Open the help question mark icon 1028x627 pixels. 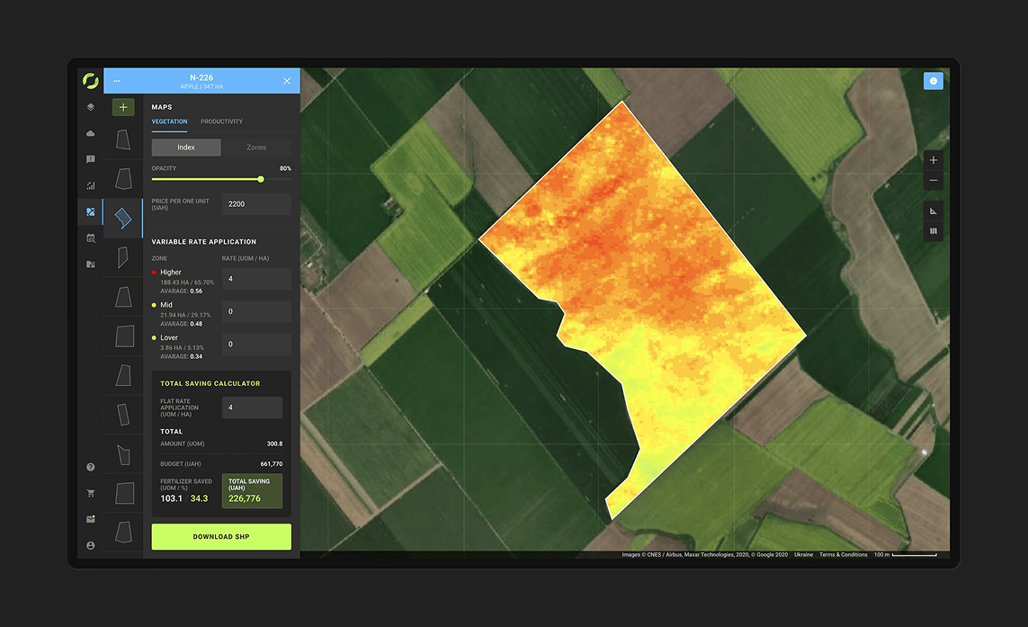(x=90, y=467)
